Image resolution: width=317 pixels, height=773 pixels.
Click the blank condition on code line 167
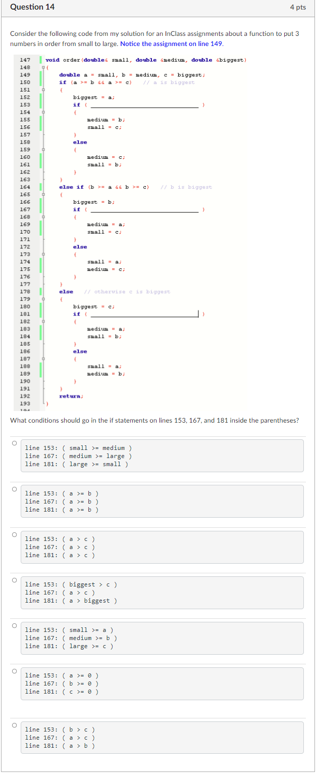click(x=145, y=210)
